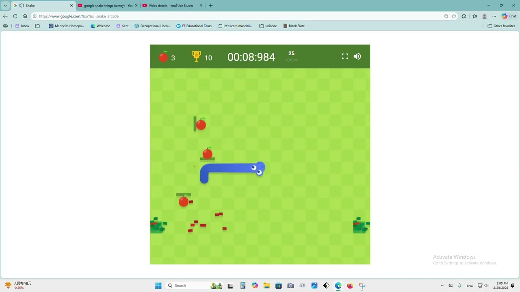Image resolution: width=520 pixels, height=292 pixels.
Task: Open the Sent bookmark
Action: 122,26
